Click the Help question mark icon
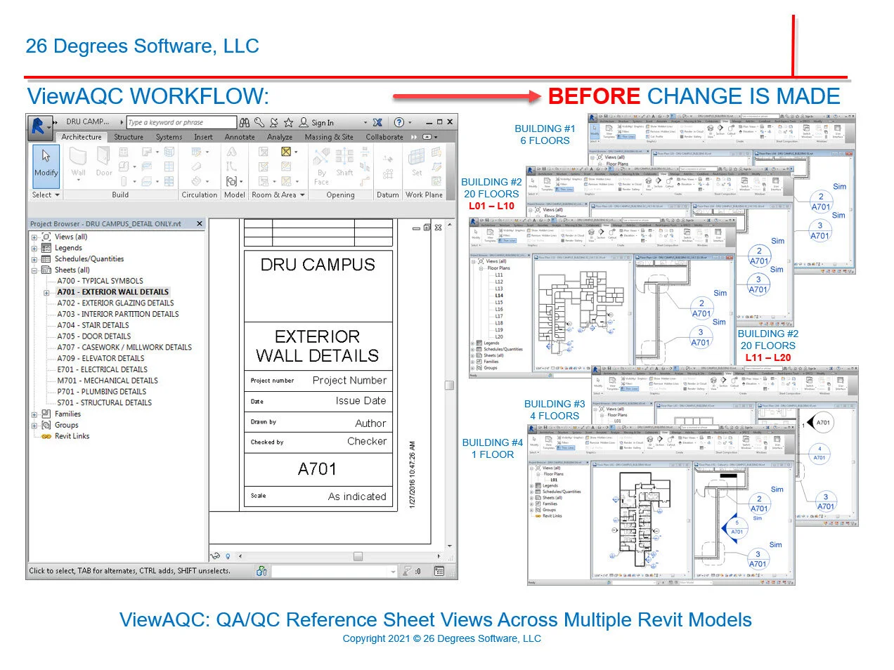The image size is (894, 670). 399,122
